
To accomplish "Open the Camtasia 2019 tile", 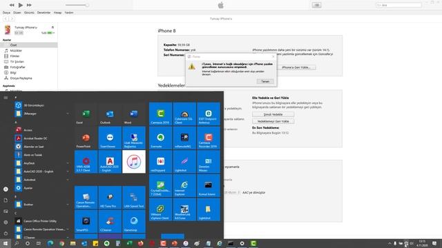I will click(160, 114).
